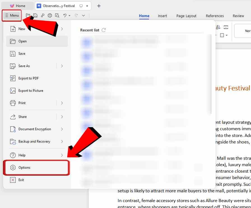This screenshot has height=208, width=251.
Task: Click Exit to close WPS Office
Action: [x=21, y=180]
